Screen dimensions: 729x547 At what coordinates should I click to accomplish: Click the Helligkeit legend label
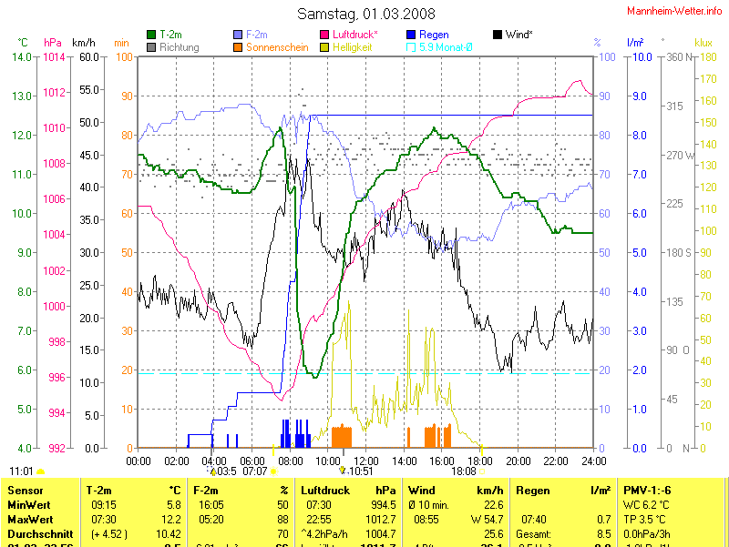click(x=352, y=47)
